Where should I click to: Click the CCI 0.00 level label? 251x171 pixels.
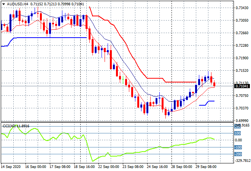click(x=238, y=140)
